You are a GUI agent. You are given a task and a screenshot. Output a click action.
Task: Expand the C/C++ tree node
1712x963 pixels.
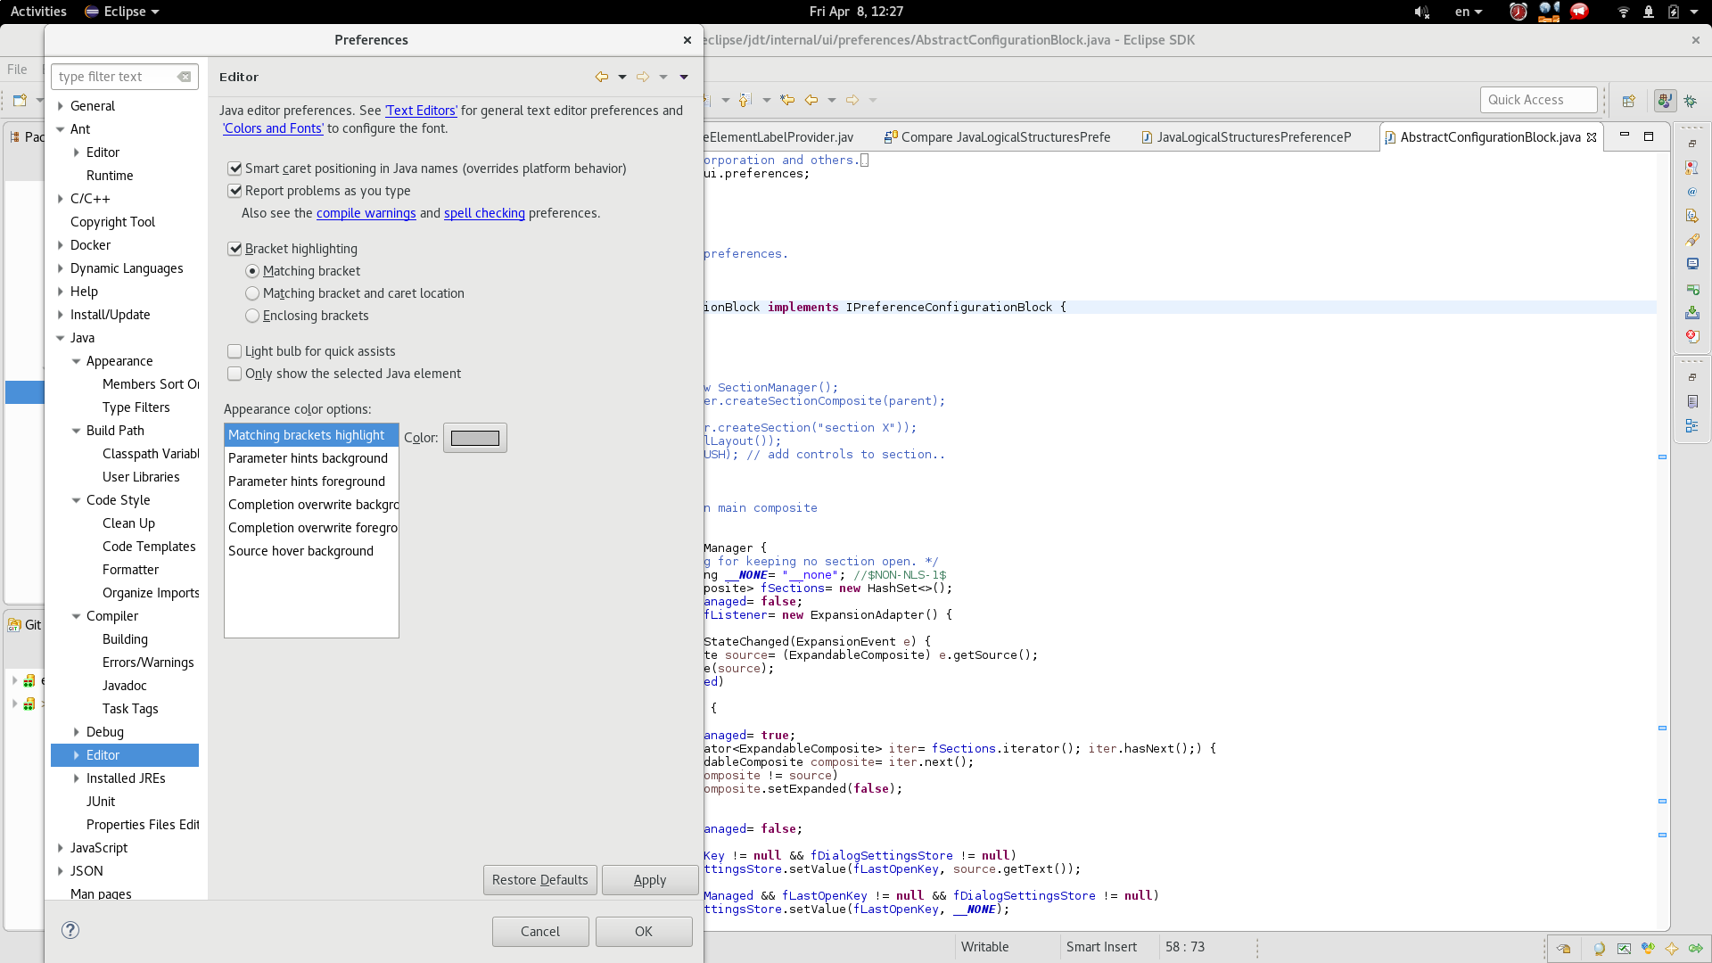61,199
